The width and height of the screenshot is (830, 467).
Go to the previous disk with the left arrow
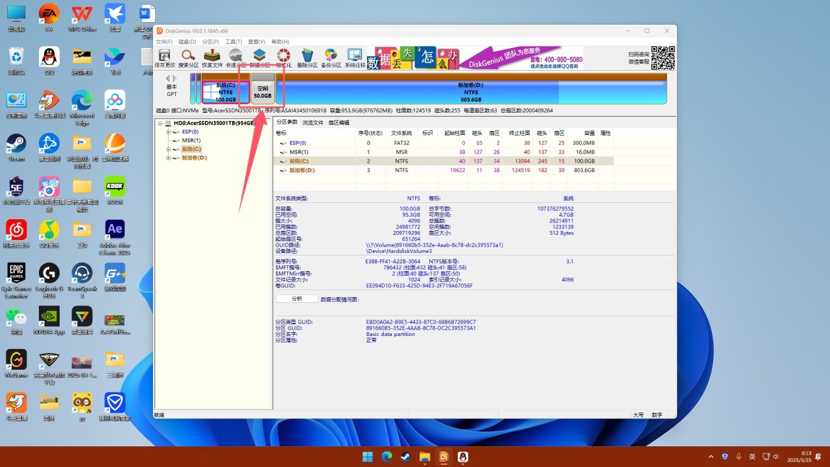point(169,78)
